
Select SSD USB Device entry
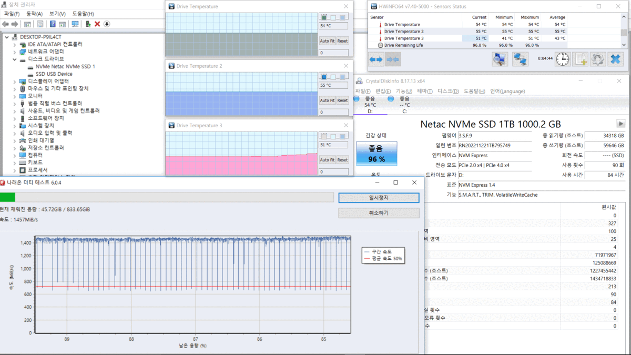(x=53, y=74)
